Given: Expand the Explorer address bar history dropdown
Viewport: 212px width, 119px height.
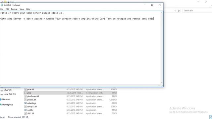Looking at the screenshot, I should coord(175,11).
